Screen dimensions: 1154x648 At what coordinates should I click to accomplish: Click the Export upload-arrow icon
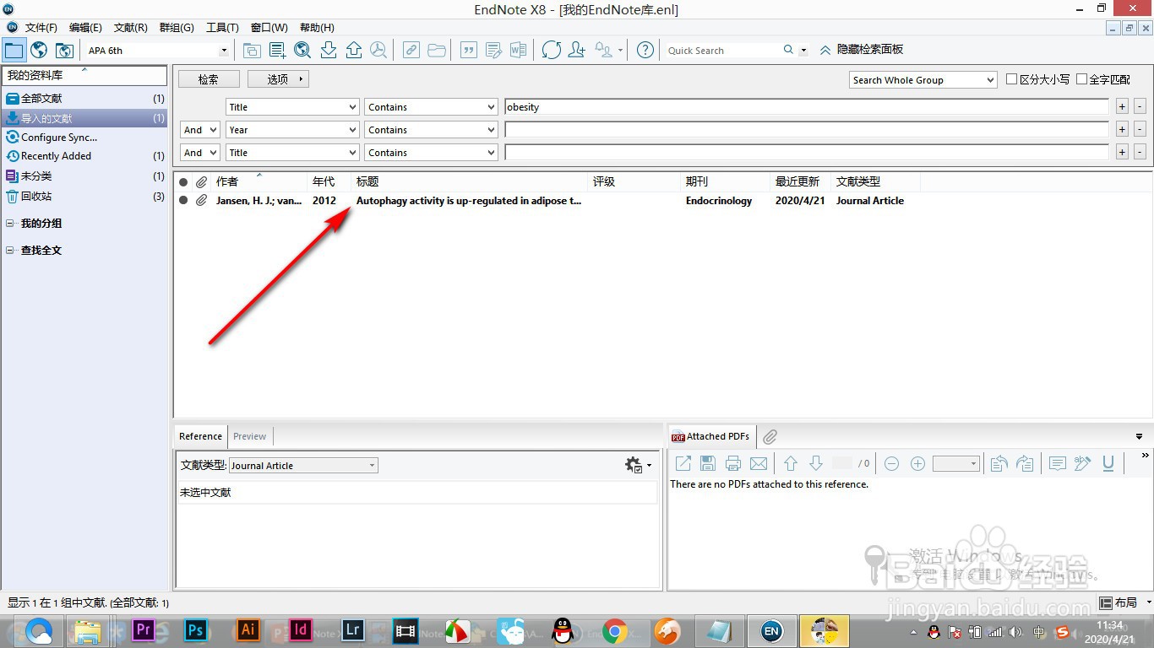[x=354, y=50]
